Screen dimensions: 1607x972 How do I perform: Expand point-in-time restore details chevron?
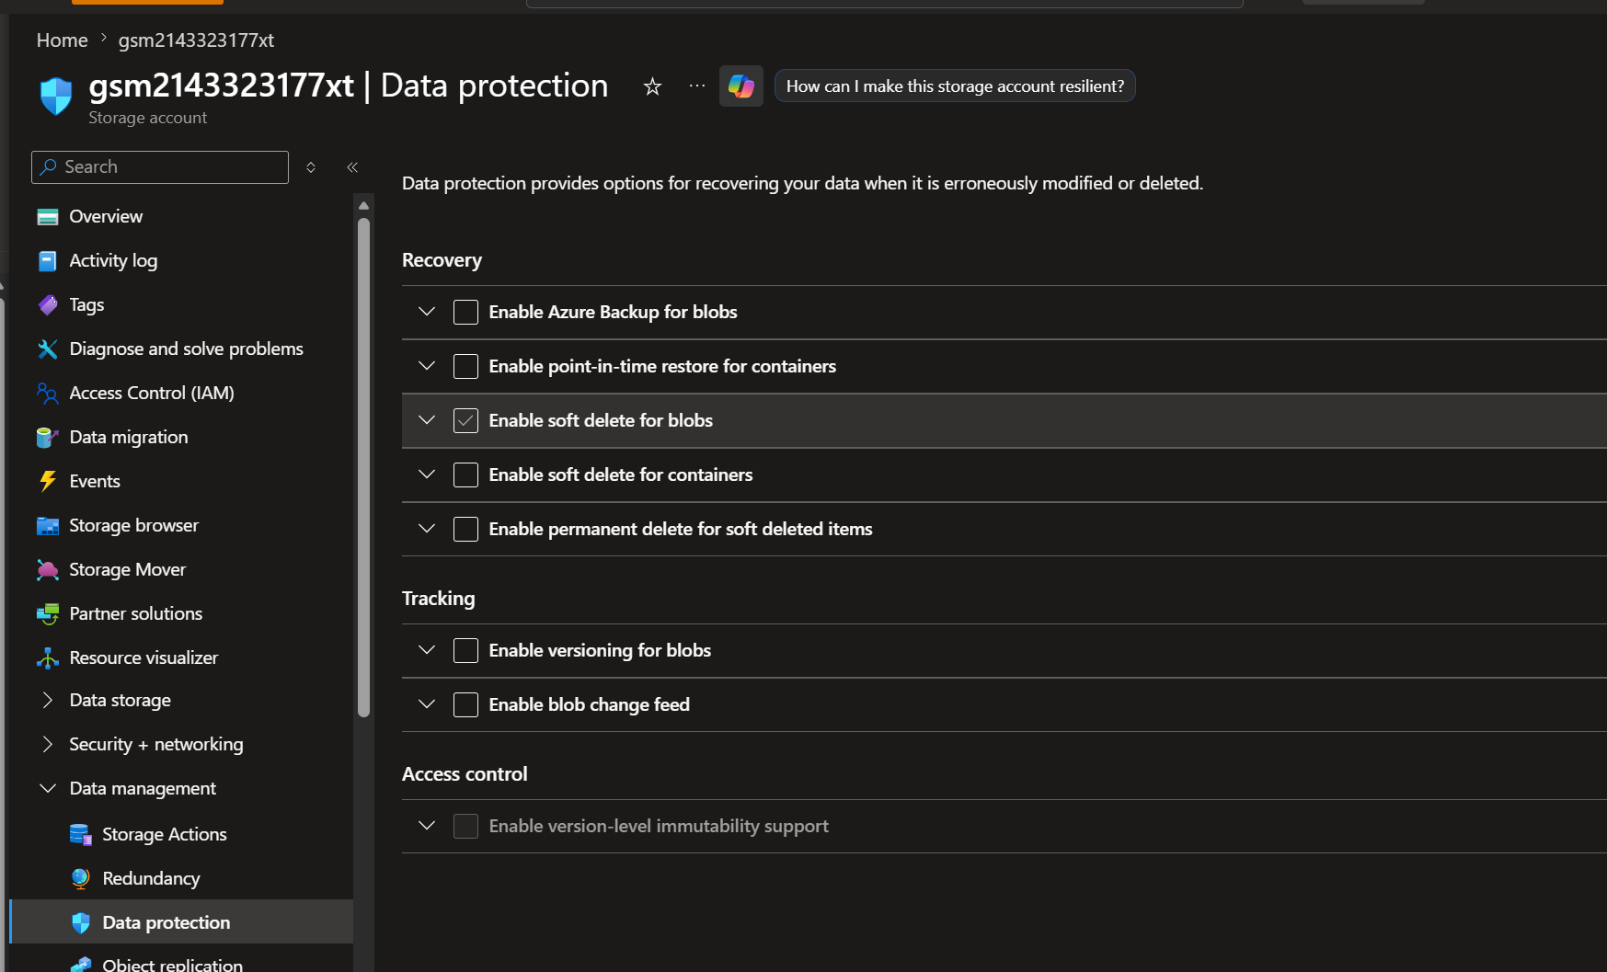pos(427,367)
